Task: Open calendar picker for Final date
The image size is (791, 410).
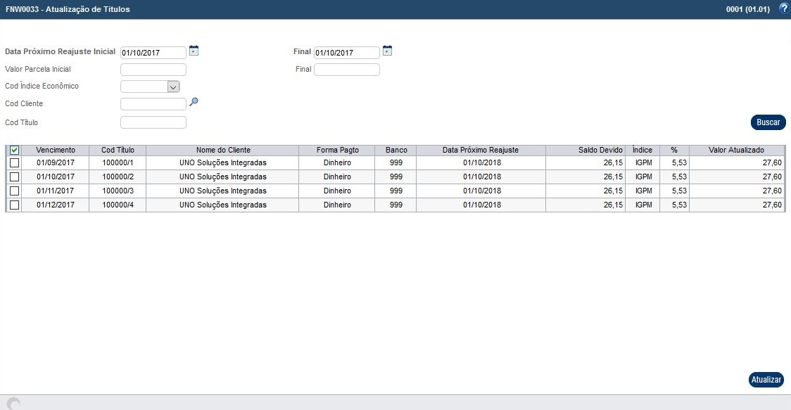Action: [x=387, y=51]
